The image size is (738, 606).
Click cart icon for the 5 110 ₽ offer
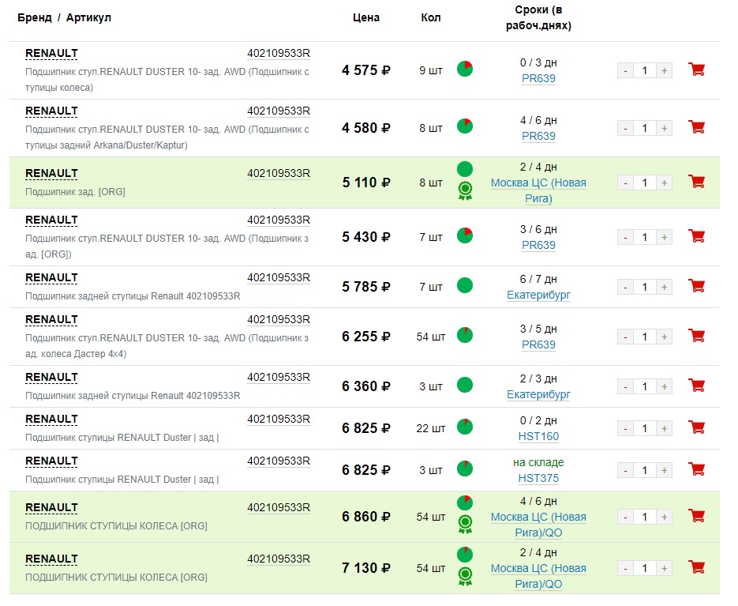(x=697, y=182)
